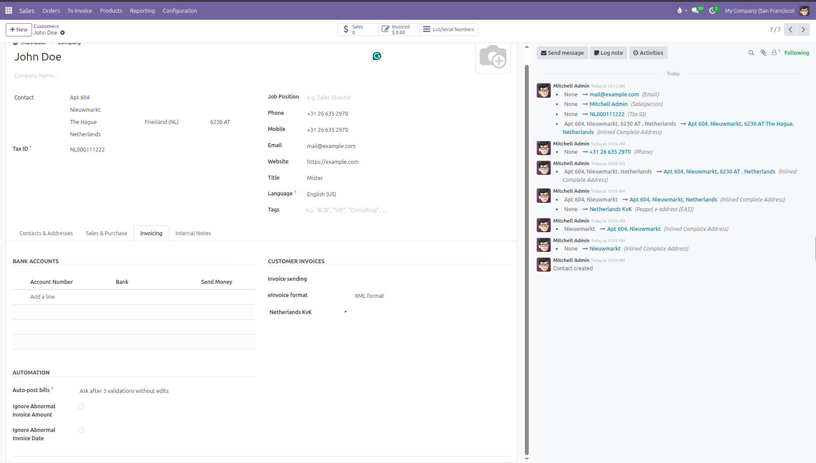Click the chatter vertical scrollbar

(x=527, y=260)
